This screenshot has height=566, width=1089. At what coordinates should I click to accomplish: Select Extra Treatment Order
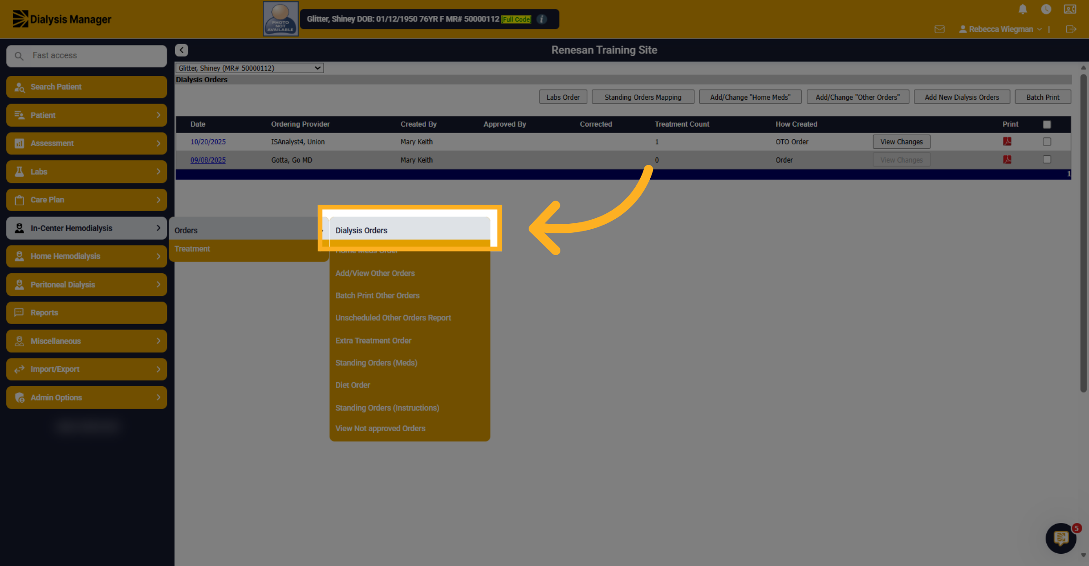tap(373, 340)
